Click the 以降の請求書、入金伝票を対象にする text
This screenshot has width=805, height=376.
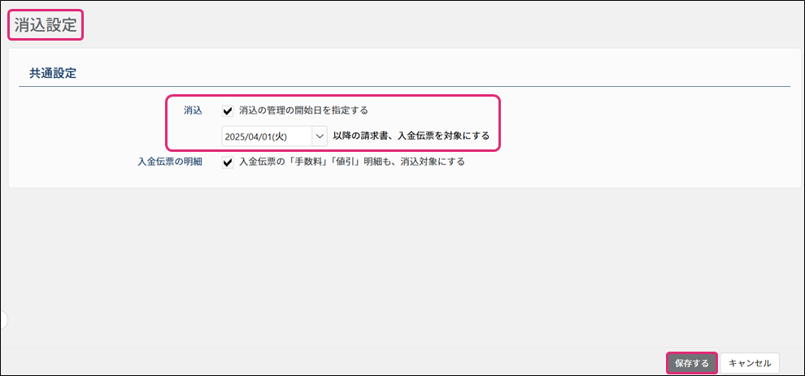pyautogui.click(x=411, y=136)
